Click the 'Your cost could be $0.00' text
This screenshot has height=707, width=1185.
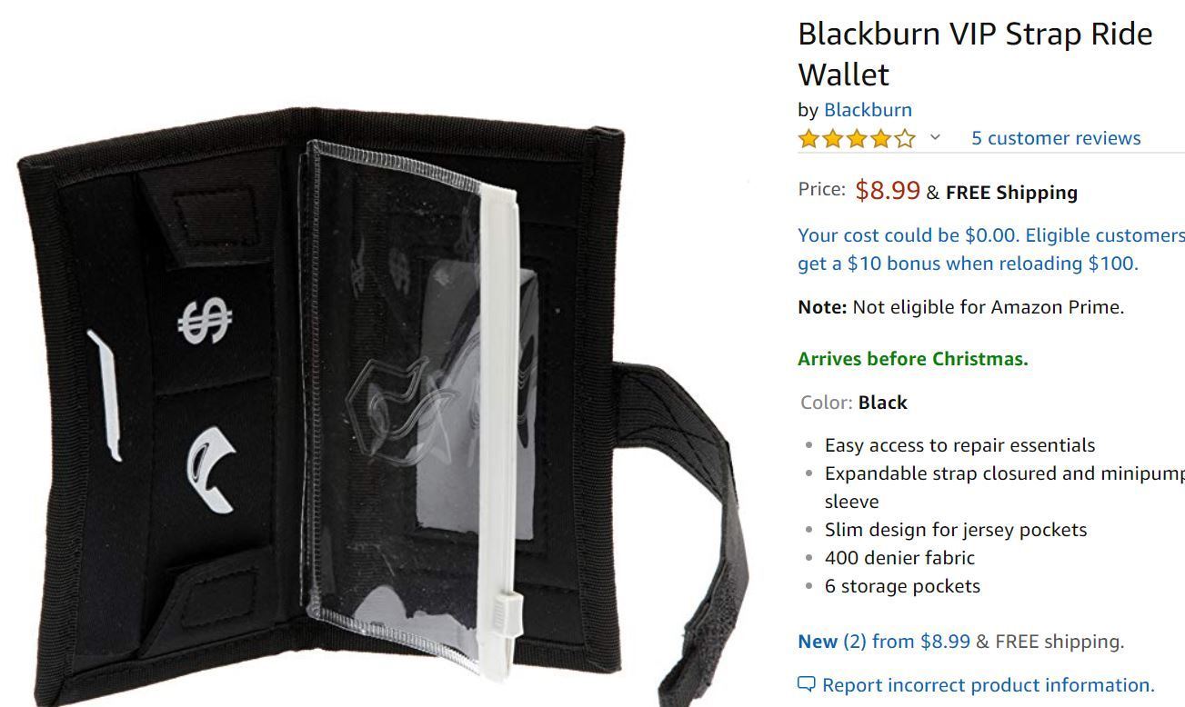(909, 235)
